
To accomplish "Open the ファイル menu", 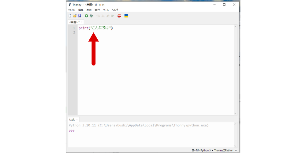I will pyautogui.click(x=71, y=10).
